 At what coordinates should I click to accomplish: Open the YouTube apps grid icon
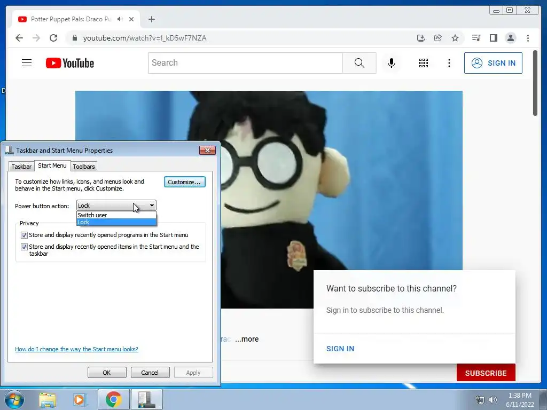pos(424,63)
